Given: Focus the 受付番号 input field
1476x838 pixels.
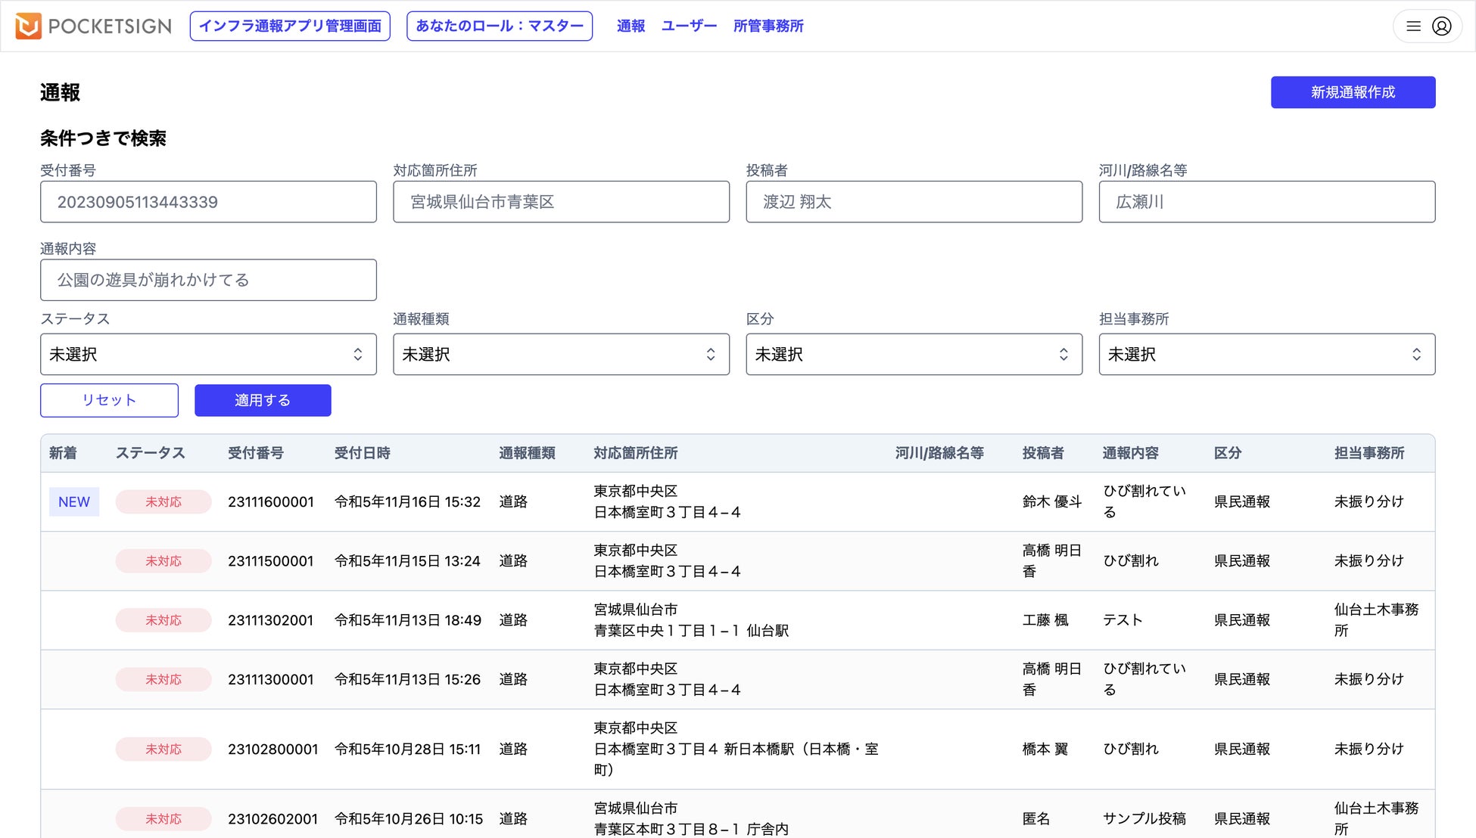Looking at the screenshot, I should (208, 202).
